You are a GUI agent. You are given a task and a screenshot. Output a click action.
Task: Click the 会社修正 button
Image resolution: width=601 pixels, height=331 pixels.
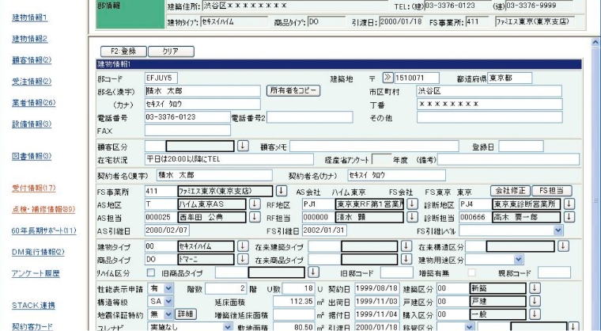coord(509,191)
